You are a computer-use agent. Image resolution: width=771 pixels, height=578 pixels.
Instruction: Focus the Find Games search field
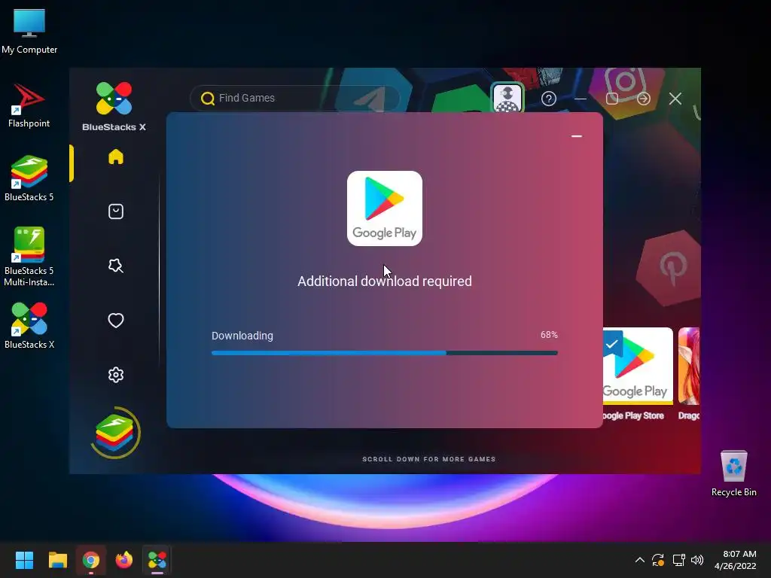[295, 99]
